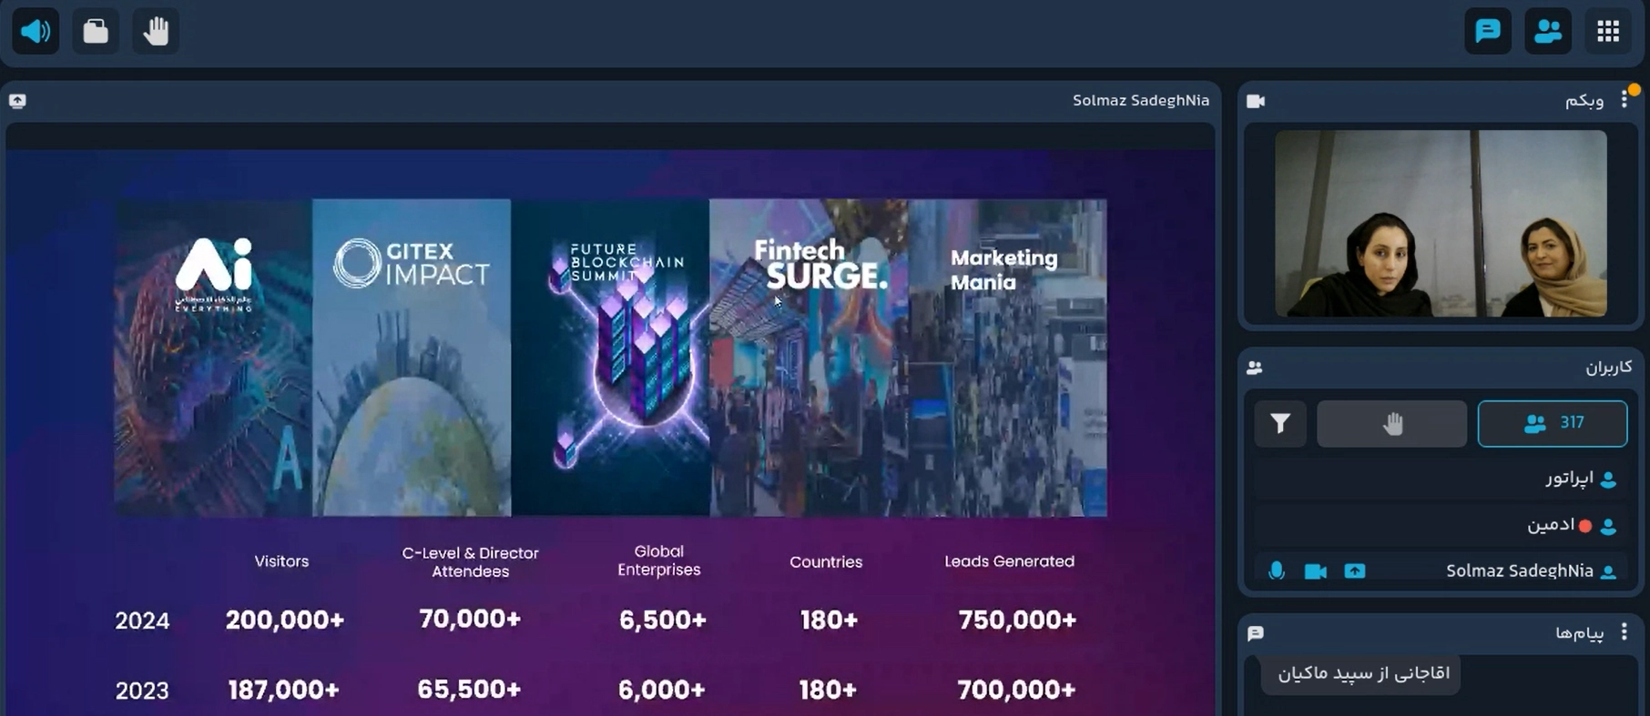Click the screen share icon in presentation header
Image resolution: width=1650 pixels, height=716 pixels.
(x=17, y=101)
